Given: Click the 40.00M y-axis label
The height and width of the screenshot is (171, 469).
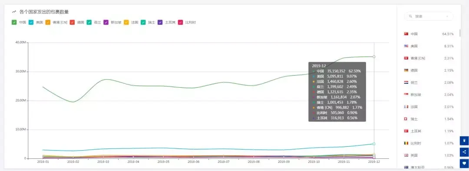Looking at the screenshot, I should click(x=21, y=43).
